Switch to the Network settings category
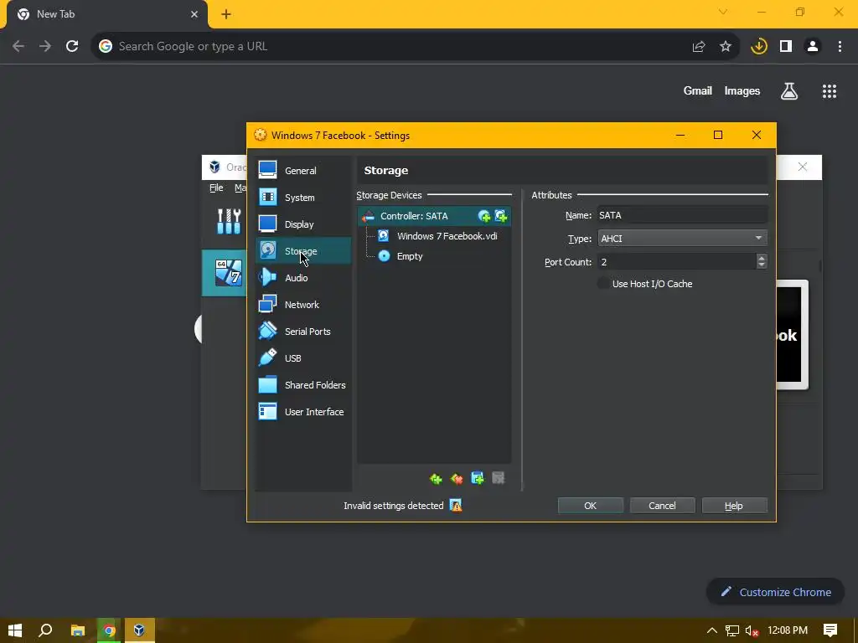858x643 pixels. pyautogui.click(x=303, y=305)
